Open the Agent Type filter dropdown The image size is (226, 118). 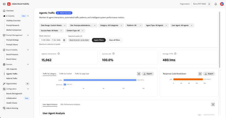pos(156,26)
